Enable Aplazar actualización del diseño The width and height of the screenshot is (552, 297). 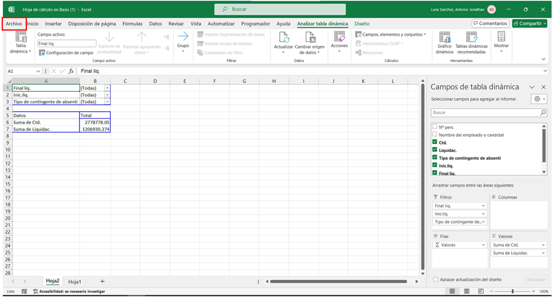435,280
